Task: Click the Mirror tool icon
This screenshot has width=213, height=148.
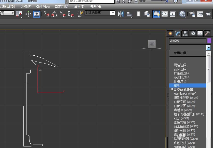Action: [x=121, y=14]
